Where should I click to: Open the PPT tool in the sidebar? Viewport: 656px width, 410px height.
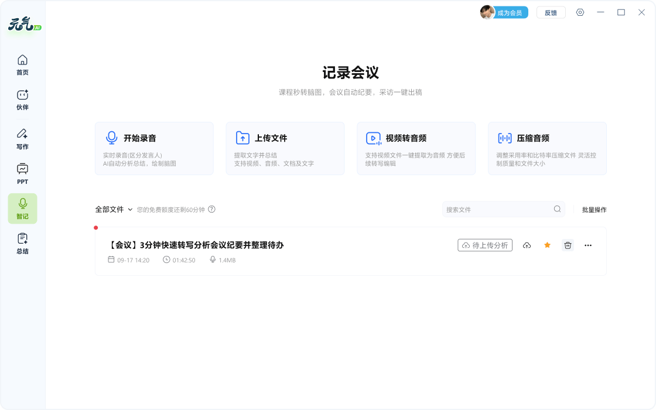(22, 174)
